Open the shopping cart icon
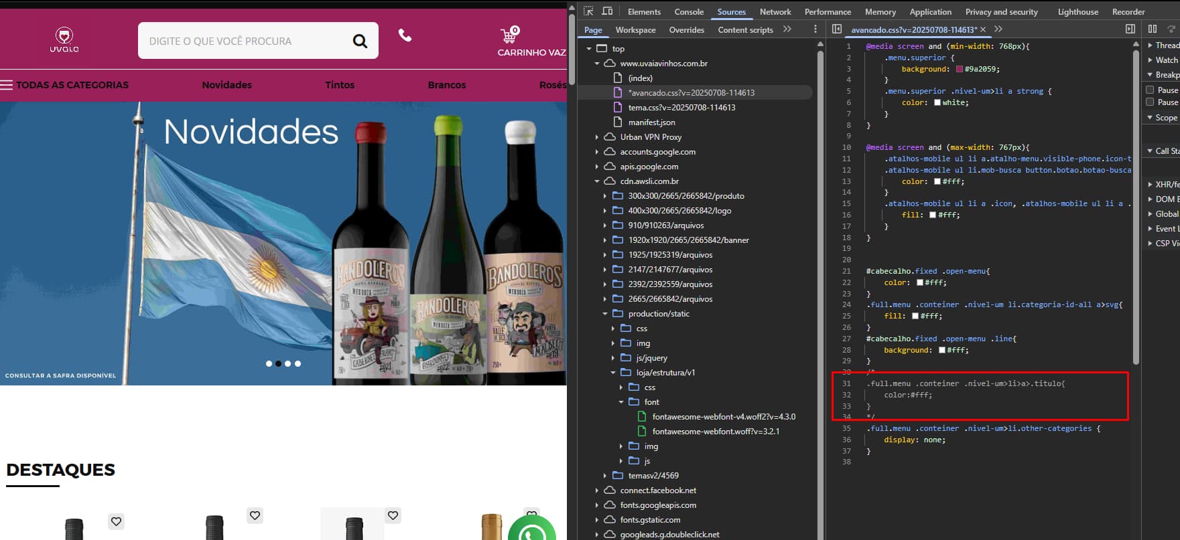The image size is (1180, 540). pos(510,35)
